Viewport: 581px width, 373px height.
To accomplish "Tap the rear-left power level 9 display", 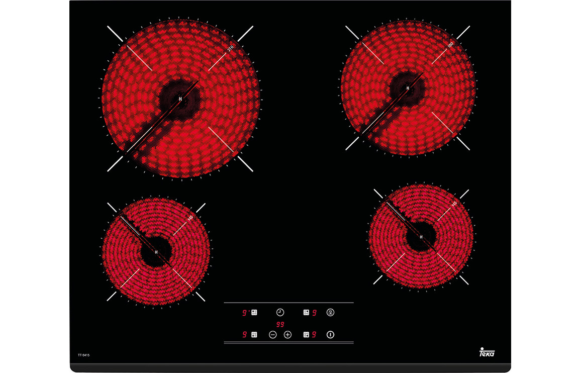I will (x=244, y=312).
